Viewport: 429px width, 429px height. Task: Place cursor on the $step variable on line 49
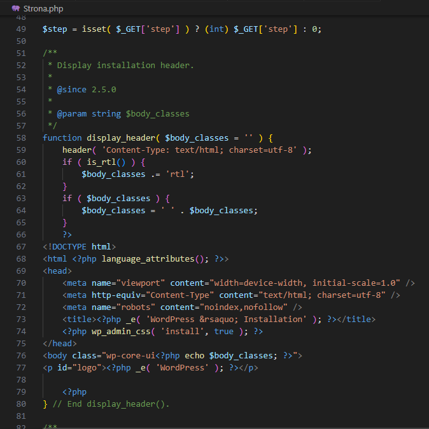(55, 29)
